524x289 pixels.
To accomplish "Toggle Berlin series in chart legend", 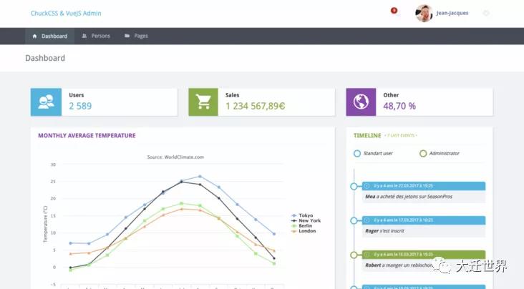I will 304,225.
